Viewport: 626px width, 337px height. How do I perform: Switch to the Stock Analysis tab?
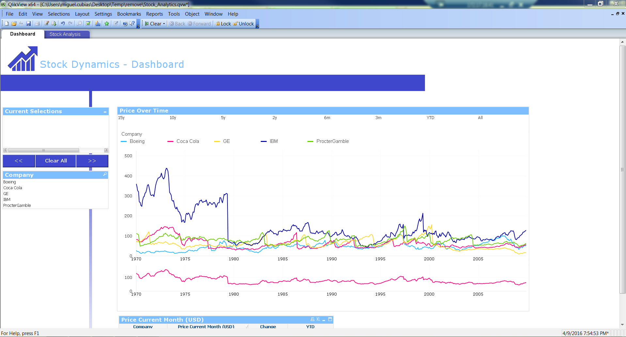(65, 34)
